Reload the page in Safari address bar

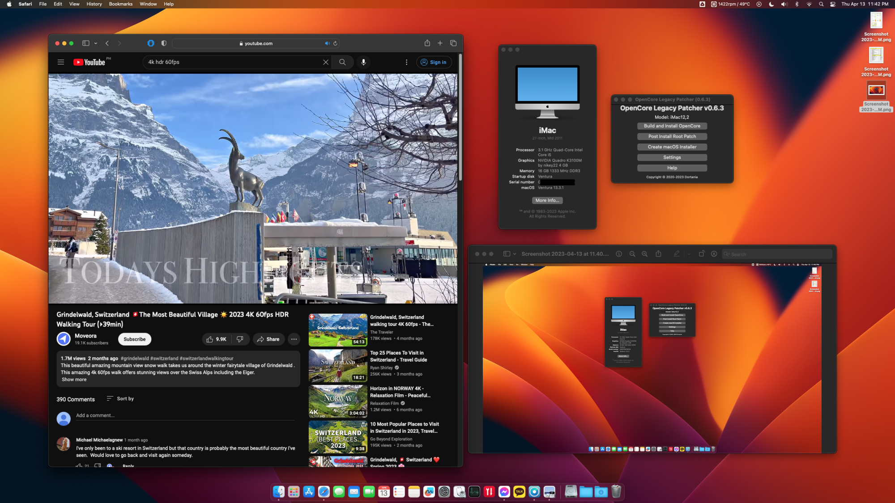[x=335, y=43]
